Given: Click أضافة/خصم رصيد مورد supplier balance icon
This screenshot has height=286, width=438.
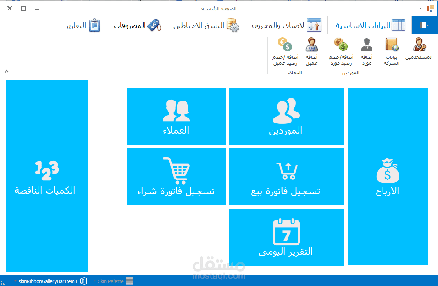Looking at the screenshot, I should pos(341,51).
